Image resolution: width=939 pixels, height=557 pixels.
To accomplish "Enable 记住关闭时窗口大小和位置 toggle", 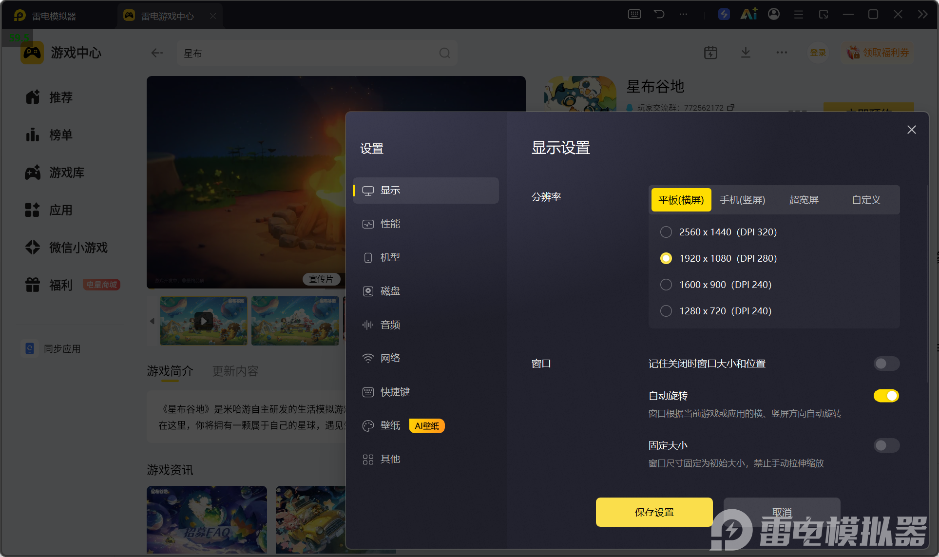I will [x=886, y=364].
